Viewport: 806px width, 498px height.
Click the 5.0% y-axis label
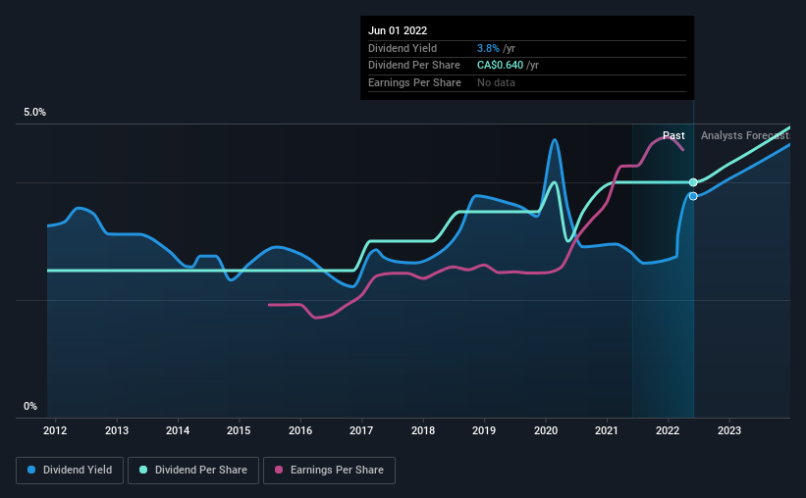tap(34, 113)
